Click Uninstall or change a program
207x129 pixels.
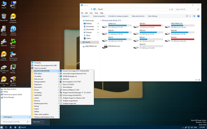point(119,16)
